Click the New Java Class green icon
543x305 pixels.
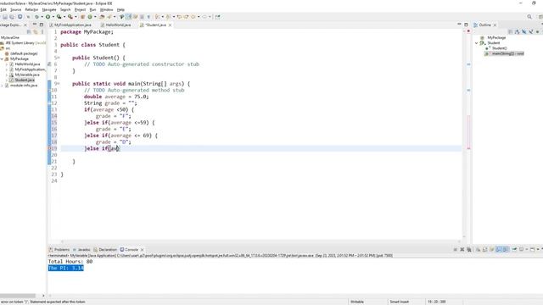tap(90, 17)
